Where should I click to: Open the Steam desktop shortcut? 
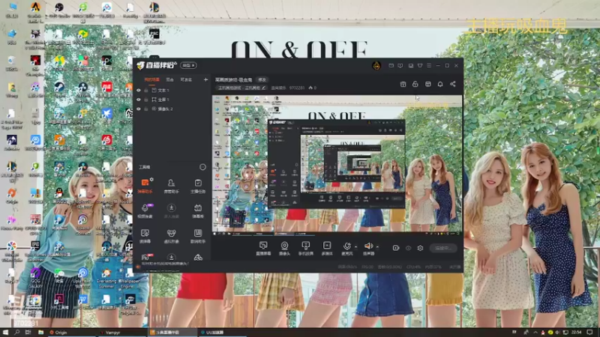coord(59,89)
